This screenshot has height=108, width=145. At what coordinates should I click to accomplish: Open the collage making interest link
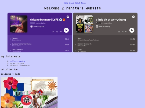tap(17, 61)
